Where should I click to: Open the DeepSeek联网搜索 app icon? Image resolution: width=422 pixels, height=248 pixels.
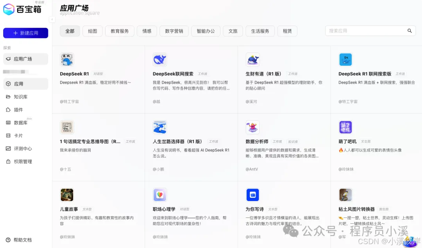[160, 59]
